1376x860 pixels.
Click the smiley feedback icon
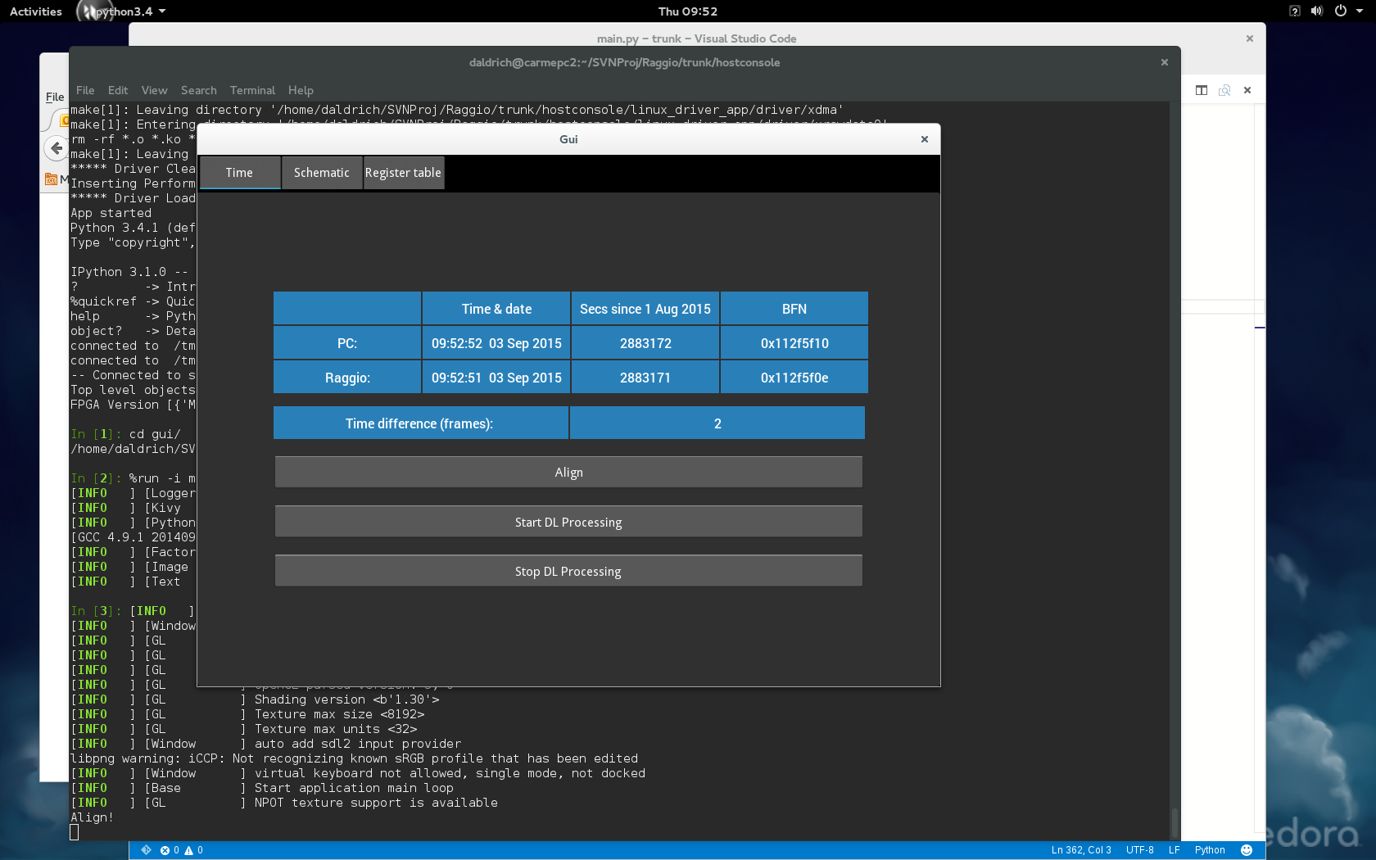1247,850
